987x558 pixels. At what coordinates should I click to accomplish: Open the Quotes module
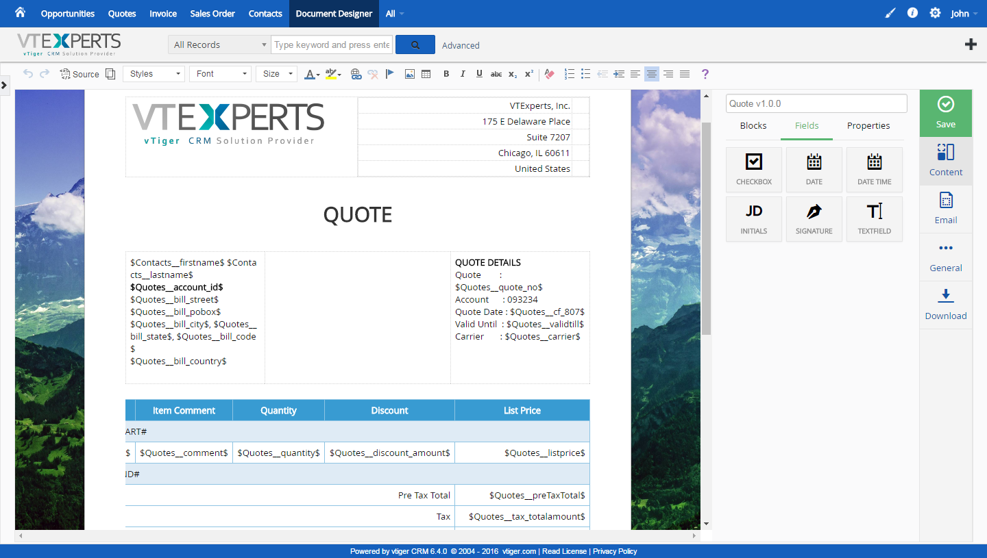coord(122,14)
